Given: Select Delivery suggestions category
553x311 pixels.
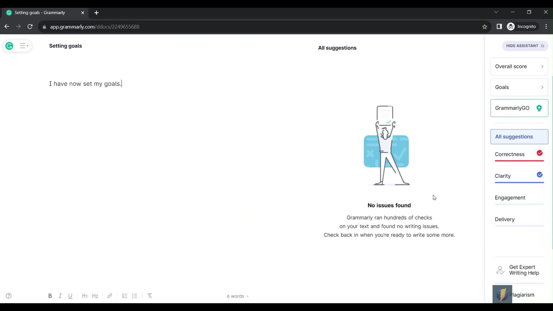Looking at the screenshot, I should point(505,219).
